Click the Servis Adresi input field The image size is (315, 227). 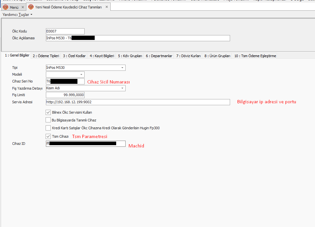(138, 102)
